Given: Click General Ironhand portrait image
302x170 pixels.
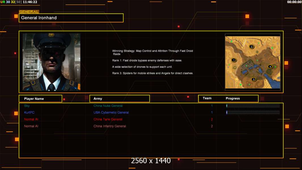Looking at the screenshot, I should [x=52, y=62].
